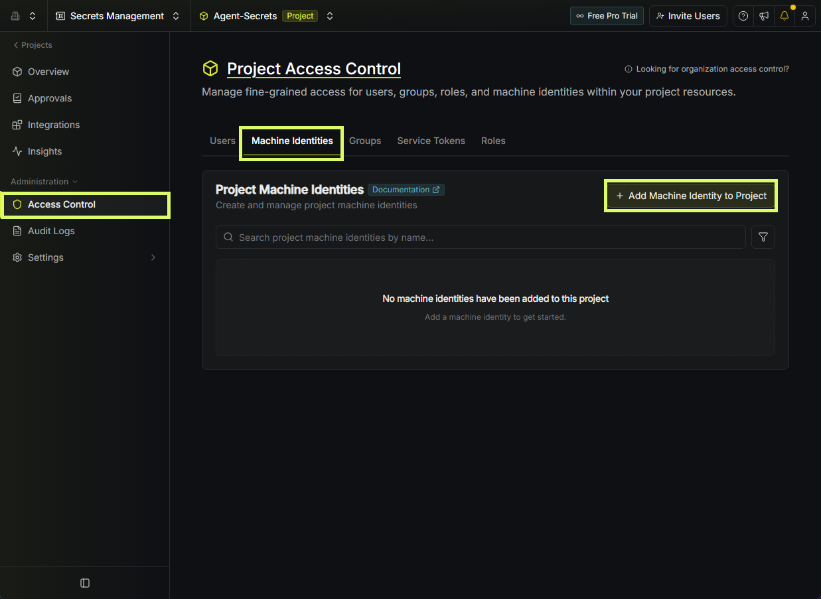Open the notifications bell icon

click(784, 16)
